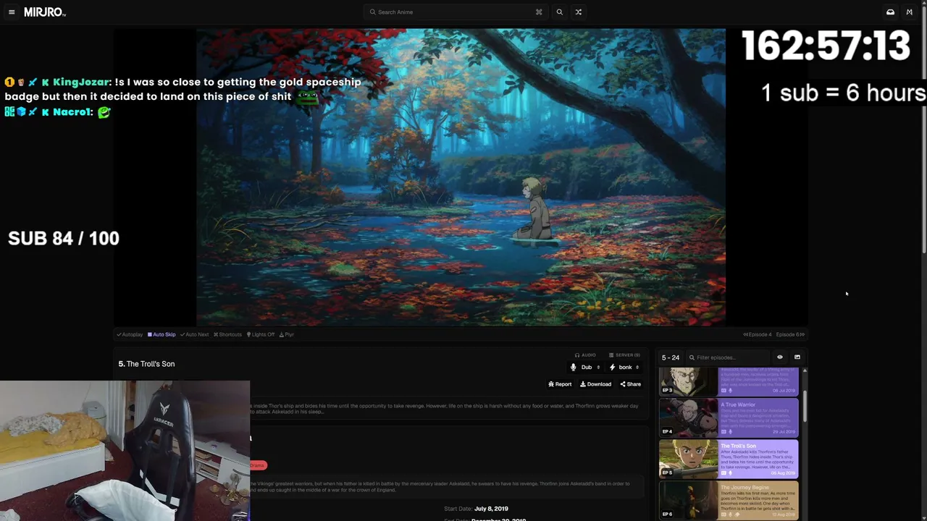Viewport: 927px width, 521px height.
Task: Share this episode
Action: tap(630, 384)
